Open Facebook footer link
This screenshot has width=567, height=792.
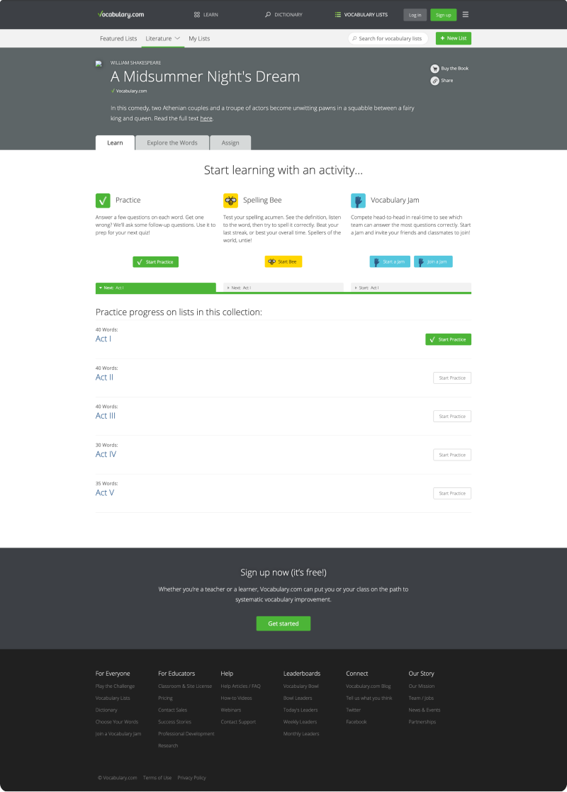tap(357, 722)
